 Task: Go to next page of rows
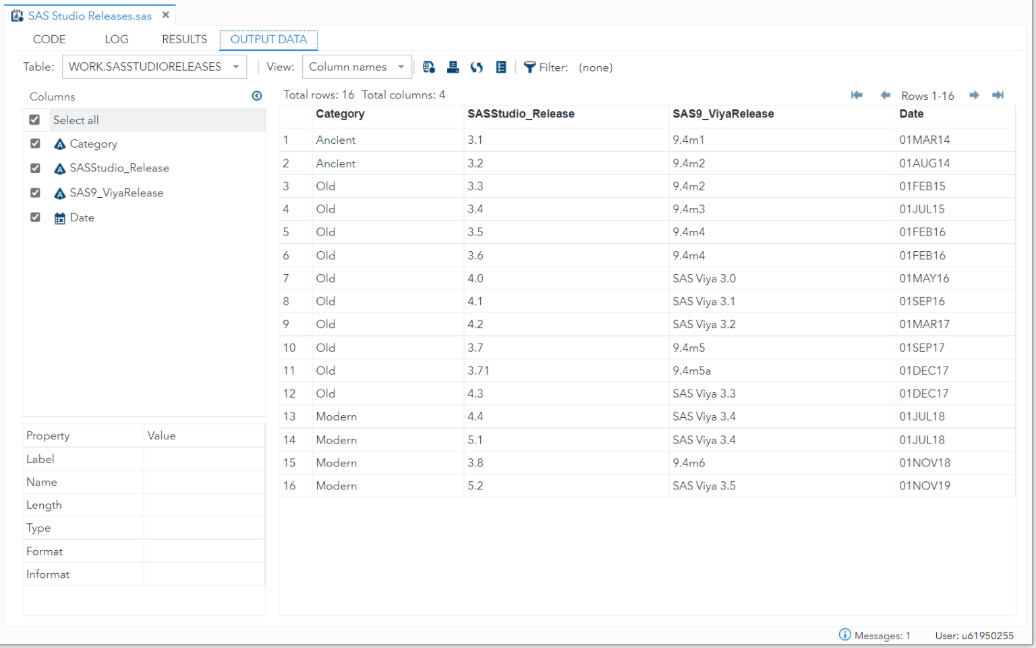click(974, 95)
